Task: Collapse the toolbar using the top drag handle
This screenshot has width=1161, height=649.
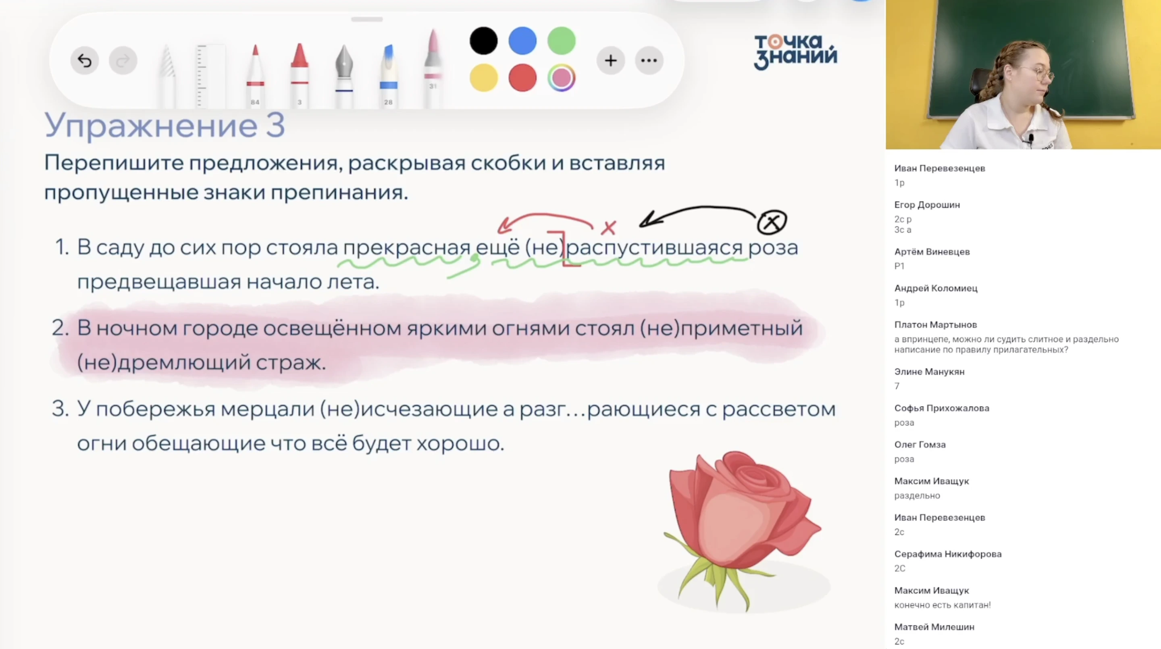Action: pos(366,19)
